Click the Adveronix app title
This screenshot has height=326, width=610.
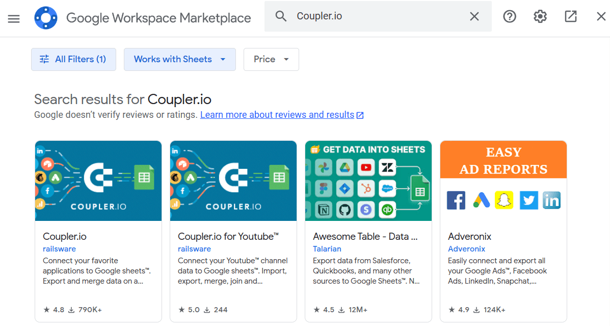click(x=469, y=236)
